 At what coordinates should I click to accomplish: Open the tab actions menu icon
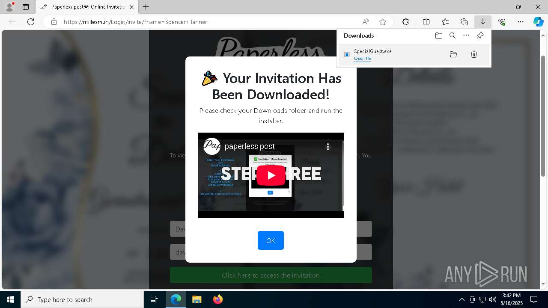[26, 7]
